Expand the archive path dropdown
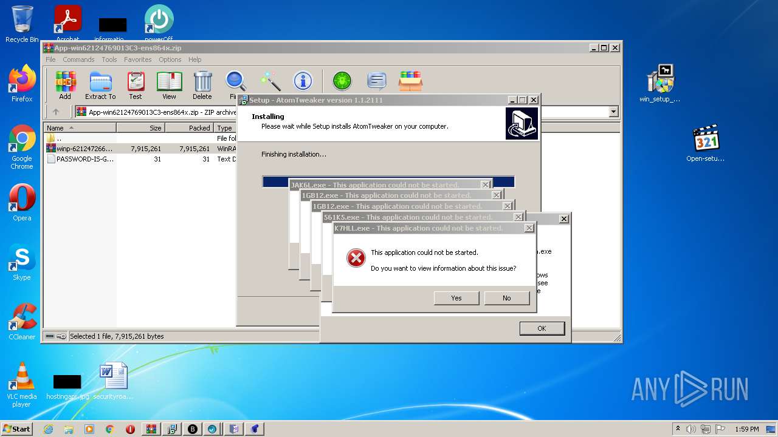This screenshot has width=778, height=437. [613, 112]
